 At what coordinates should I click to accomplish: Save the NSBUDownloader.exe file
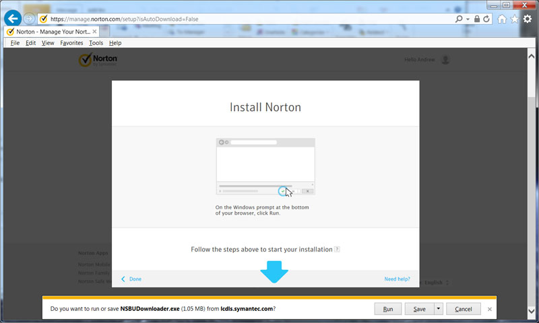[419, 309]
